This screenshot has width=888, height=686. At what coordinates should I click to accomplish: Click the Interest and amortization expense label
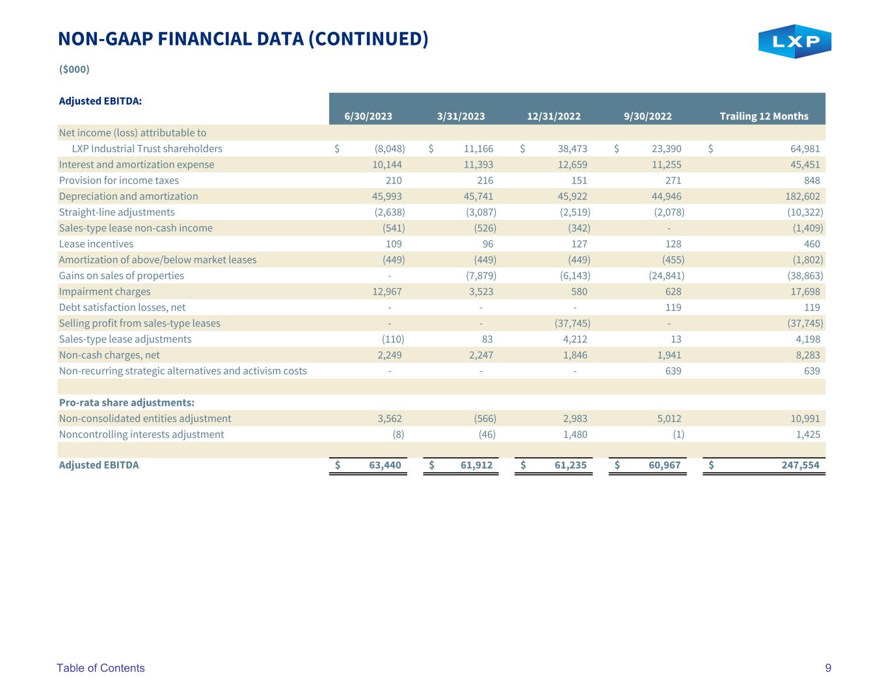tap(136, 165)
